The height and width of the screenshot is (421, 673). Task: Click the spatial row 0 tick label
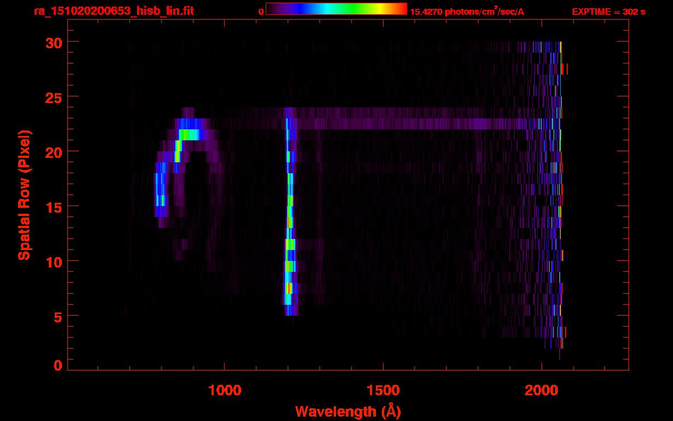pyautogui.click(x=58, y=365)
